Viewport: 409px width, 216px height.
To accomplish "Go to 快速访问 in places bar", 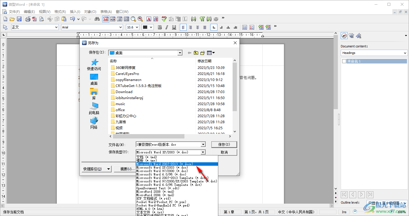I will click(x=94, y=65).
